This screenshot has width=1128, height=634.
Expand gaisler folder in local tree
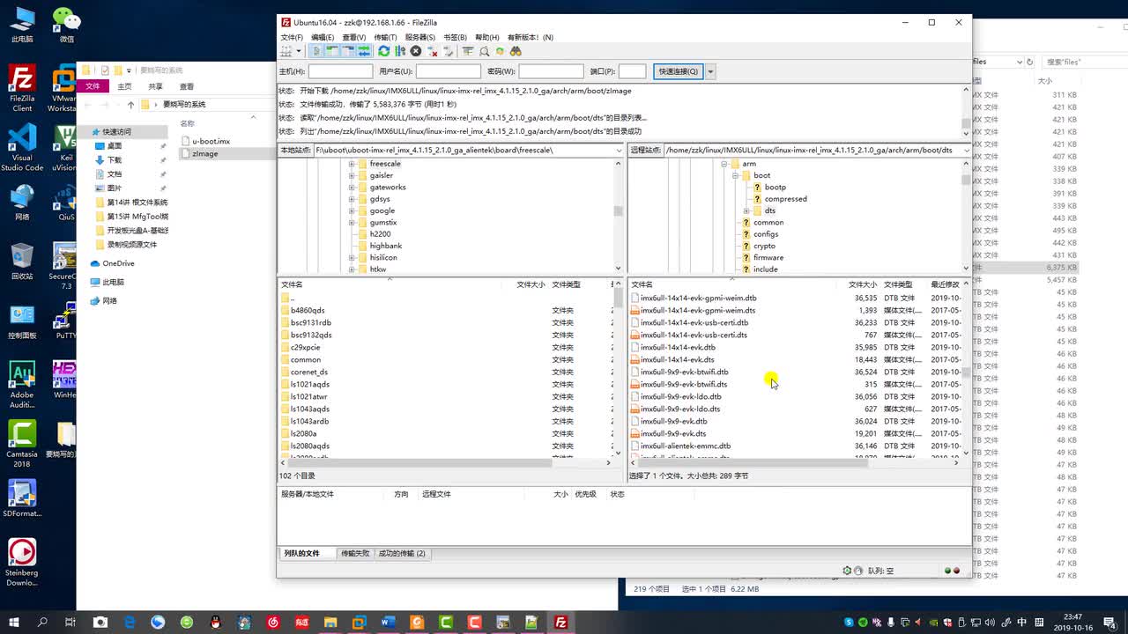[351, 175]
